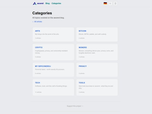Switch language via German flag icon
The width and height of the screenshot is (152, 114).
(105, 3)
